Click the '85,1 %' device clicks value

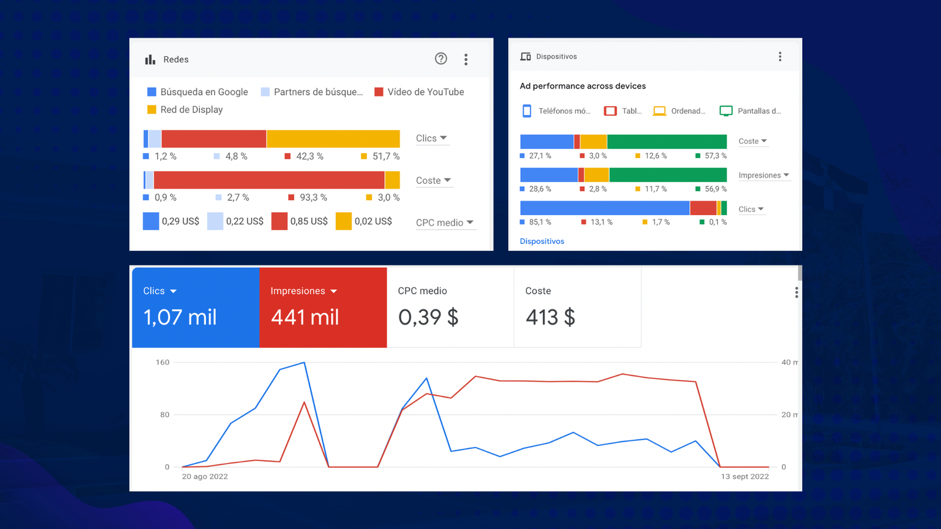click(x=540, y=222)
